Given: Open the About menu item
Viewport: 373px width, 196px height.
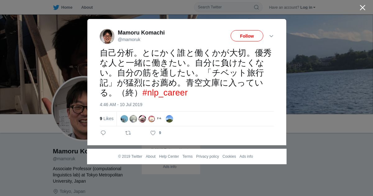Looking at the screenshot, I should point(87,7).
